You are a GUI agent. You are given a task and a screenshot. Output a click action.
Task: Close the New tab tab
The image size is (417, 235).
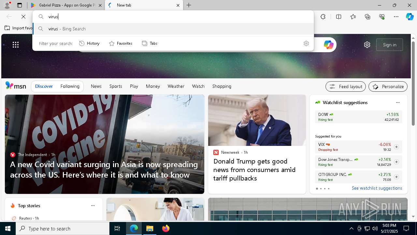(x=178, y=5)
